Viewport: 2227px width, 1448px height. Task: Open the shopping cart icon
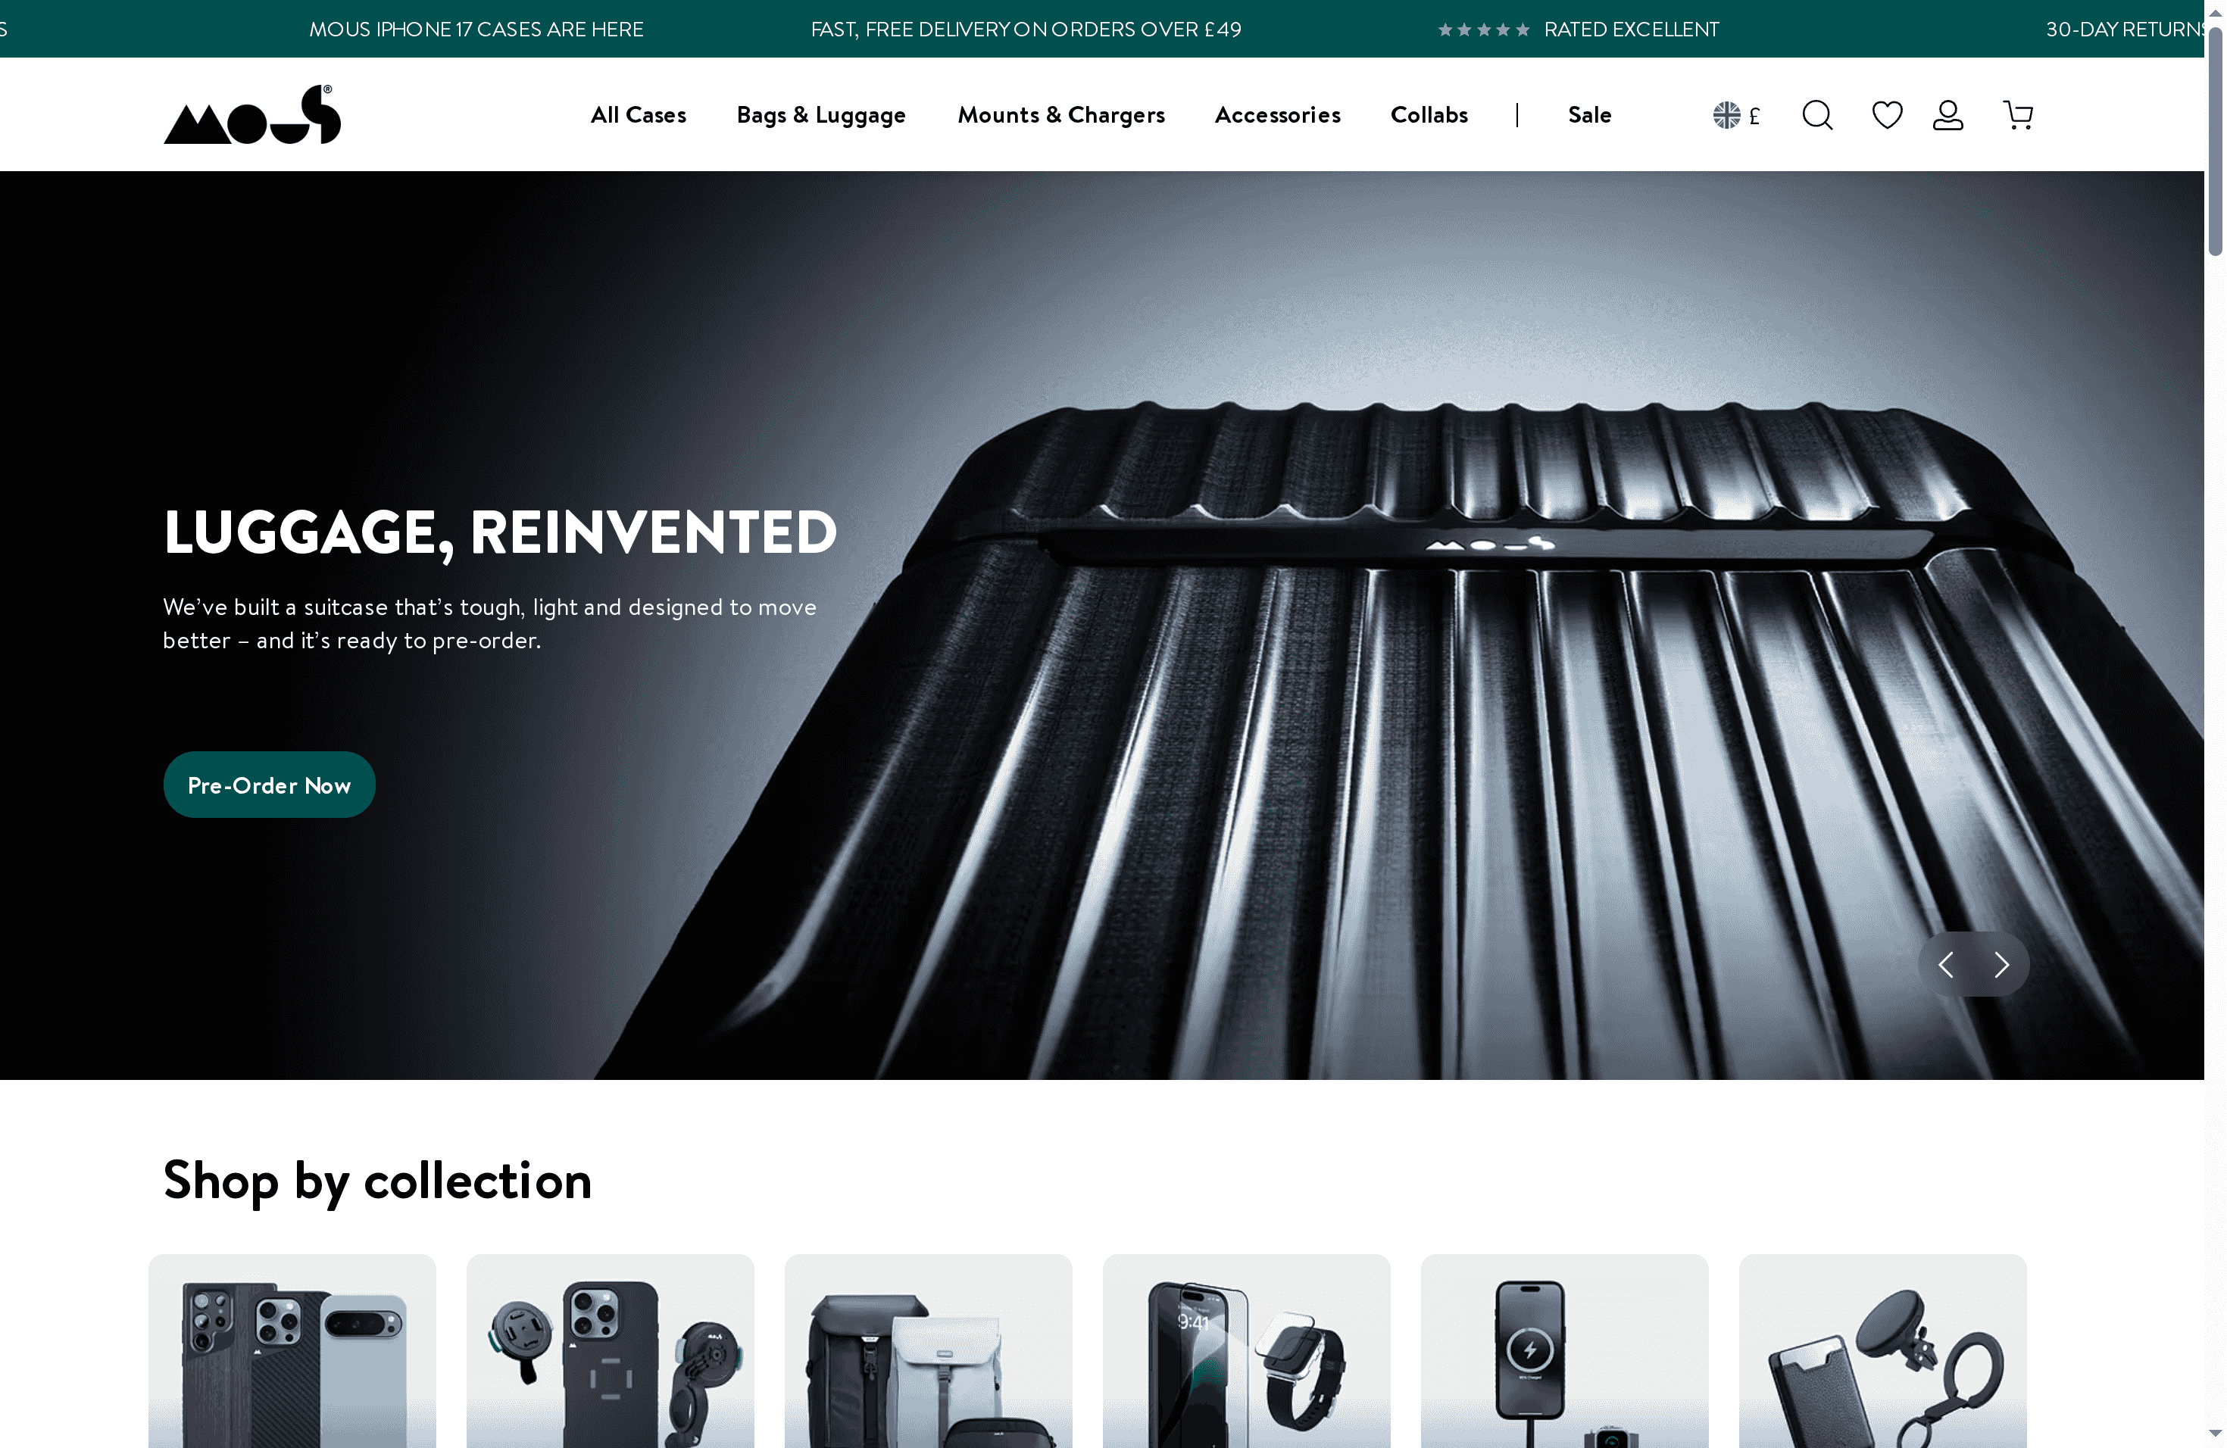click(x=2017, y=114)
